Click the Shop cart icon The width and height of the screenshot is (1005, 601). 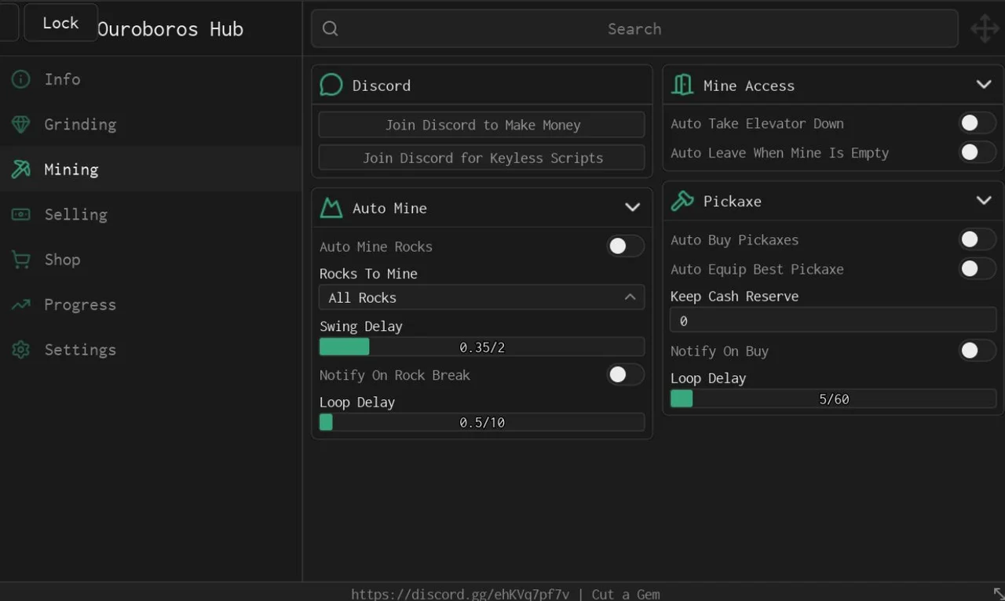coord(20,260)
